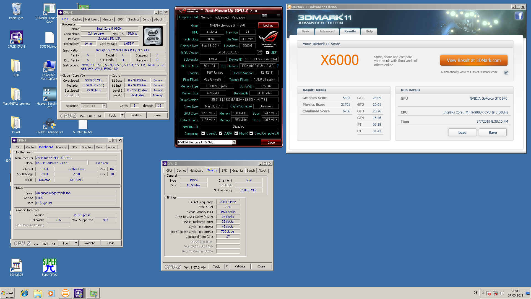This screenshot has height=299, width=531.
Task: Open Windows Explorer from the taskbar
Action: (38, 293)
